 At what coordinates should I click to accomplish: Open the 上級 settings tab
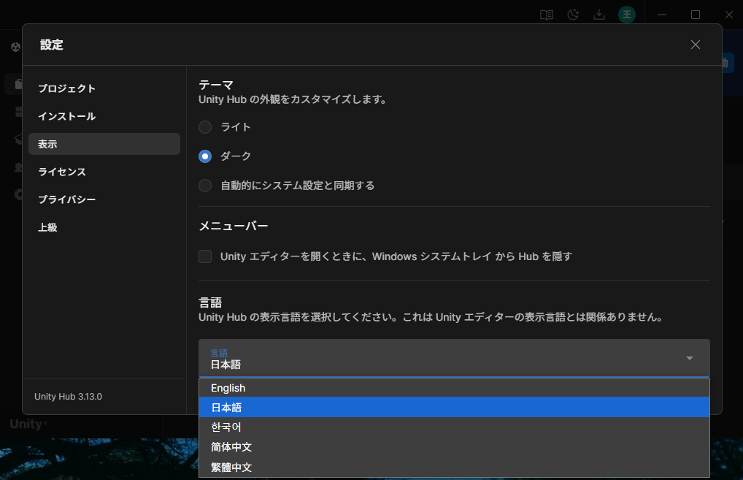[104, 227]
